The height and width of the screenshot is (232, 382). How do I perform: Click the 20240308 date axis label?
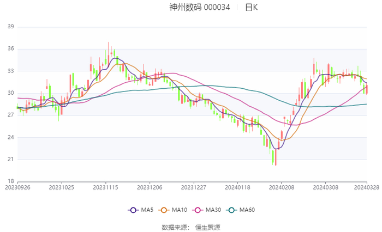point(325,187)
